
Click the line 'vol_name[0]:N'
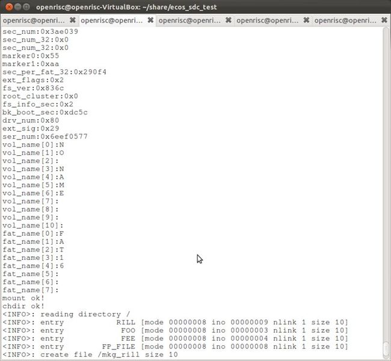tap(33, 144)
